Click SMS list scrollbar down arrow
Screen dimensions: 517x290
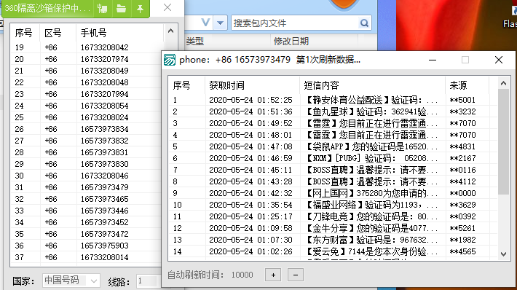click(503, 254)
